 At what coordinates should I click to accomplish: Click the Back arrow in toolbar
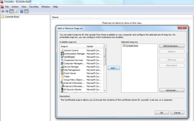tap(3, 12)
